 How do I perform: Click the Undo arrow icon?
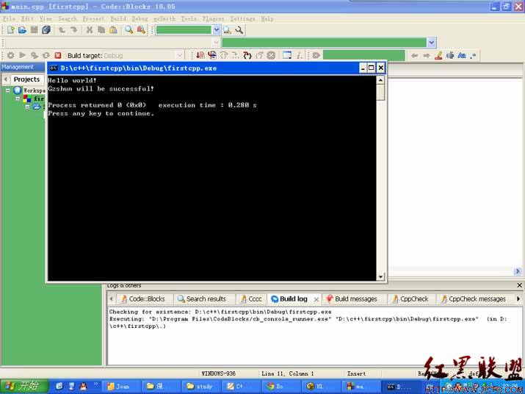[x=62, y=30]
